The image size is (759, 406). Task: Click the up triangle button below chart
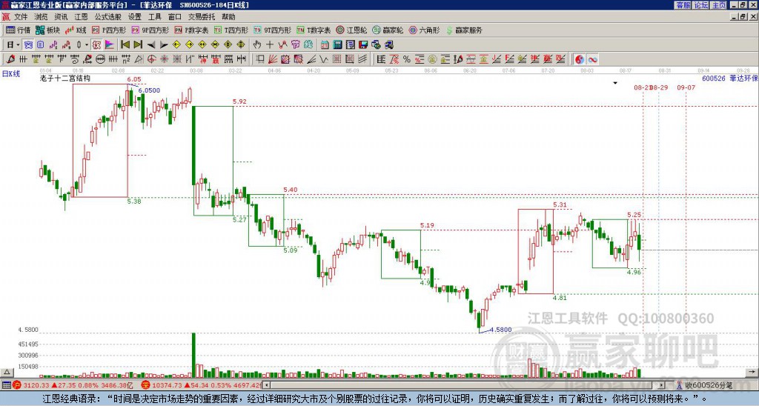pos(6,372)
